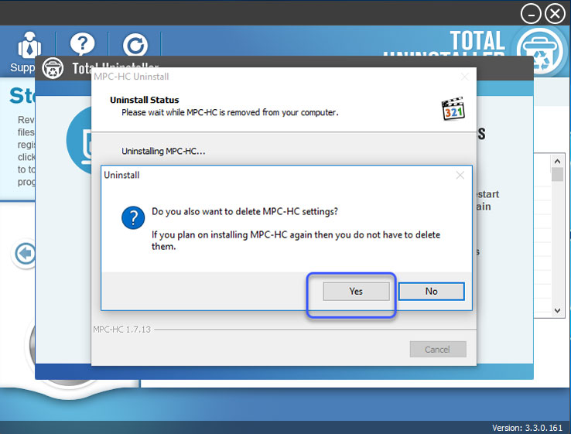Close the MPC-HC Uninstall window
571x434 pixels.
465,77
